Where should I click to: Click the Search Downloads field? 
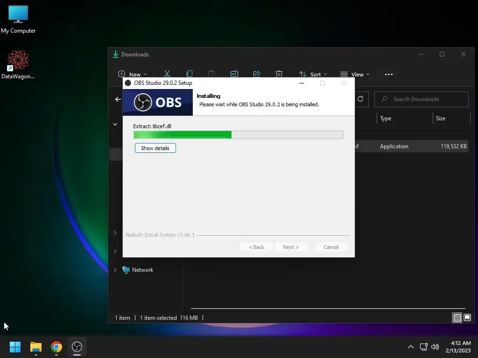pos(422,99)
